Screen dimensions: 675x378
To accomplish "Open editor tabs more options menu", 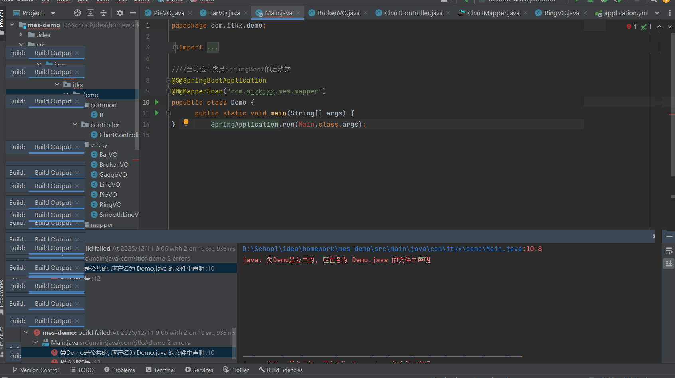I will coord(670,13).
